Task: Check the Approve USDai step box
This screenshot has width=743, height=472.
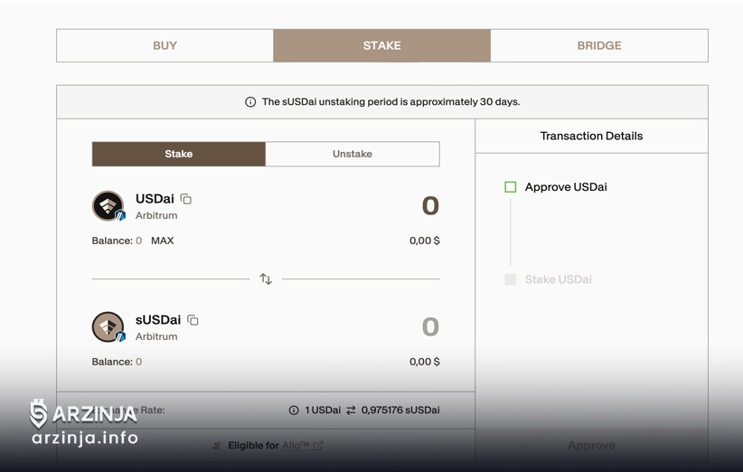Action: tap(511, 187)
